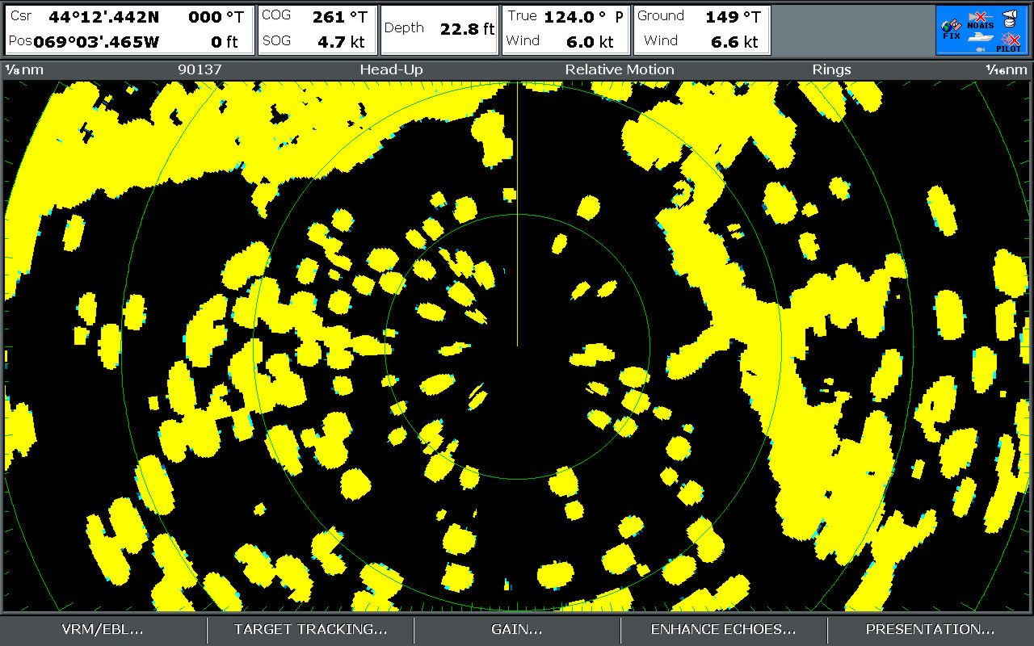Select the cursor position Csr/Pos data box
The height and width of the screenshot is (646, 1034).
click(x=129, y=30)
